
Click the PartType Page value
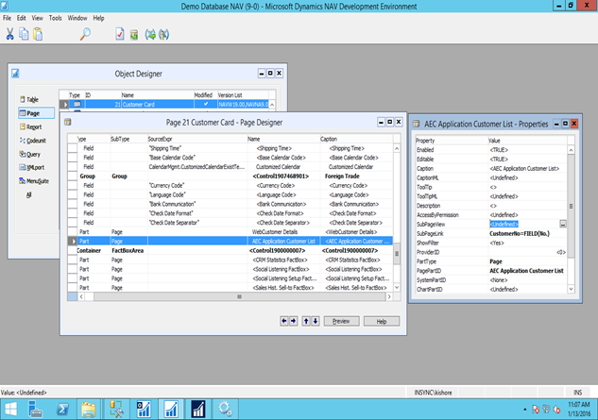tap(496, 261)
